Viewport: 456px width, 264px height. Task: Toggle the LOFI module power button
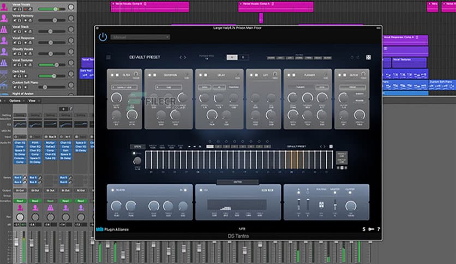coord(251,75)
